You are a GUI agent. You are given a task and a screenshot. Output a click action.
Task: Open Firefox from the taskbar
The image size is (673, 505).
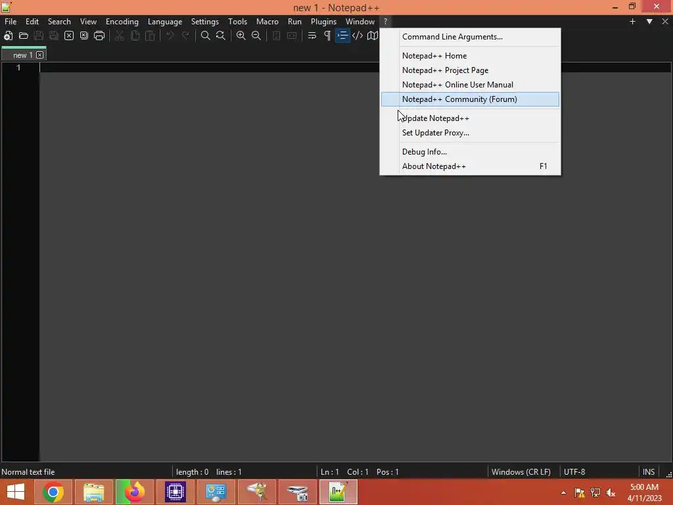pos(135,492)
